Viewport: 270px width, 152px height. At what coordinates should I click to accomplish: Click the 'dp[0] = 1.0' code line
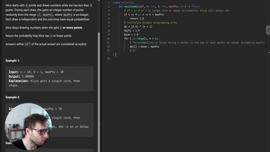point(132,31)
